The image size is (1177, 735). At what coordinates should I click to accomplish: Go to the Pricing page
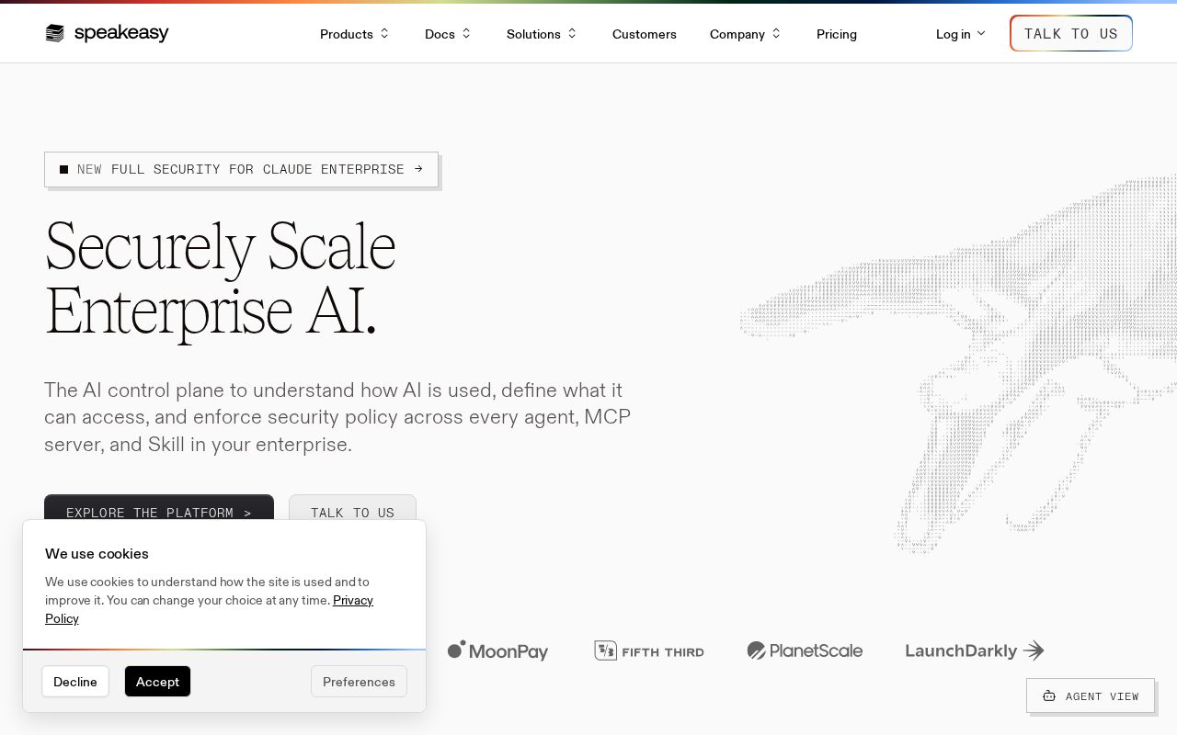(x=837, y=34)
